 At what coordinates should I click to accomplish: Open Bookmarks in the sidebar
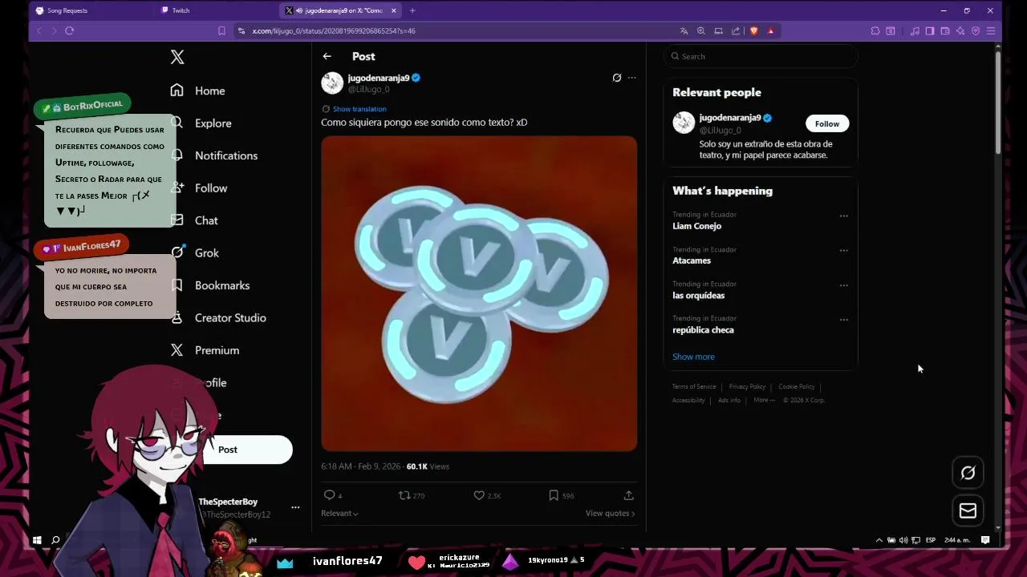tap(222, 285)
